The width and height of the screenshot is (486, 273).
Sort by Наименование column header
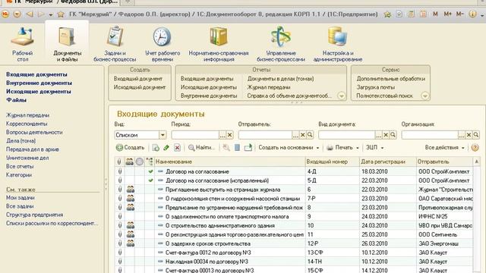229,162
